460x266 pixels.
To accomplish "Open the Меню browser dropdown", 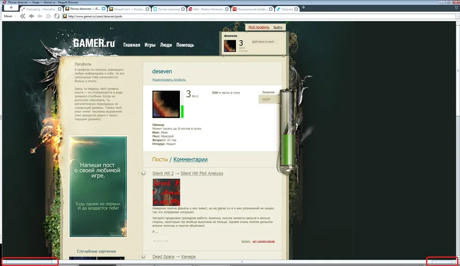I will (8, 16).
